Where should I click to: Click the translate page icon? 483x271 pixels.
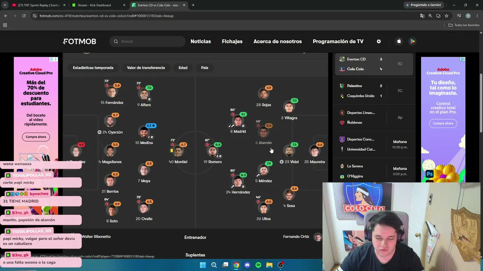(422, 16)
